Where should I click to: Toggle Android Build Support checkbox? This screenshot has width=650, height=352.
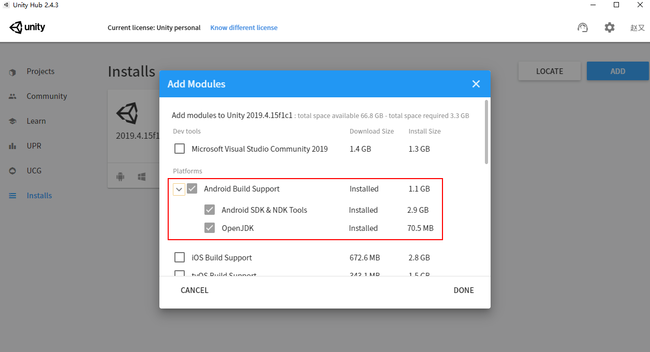(x=192, y=189)
